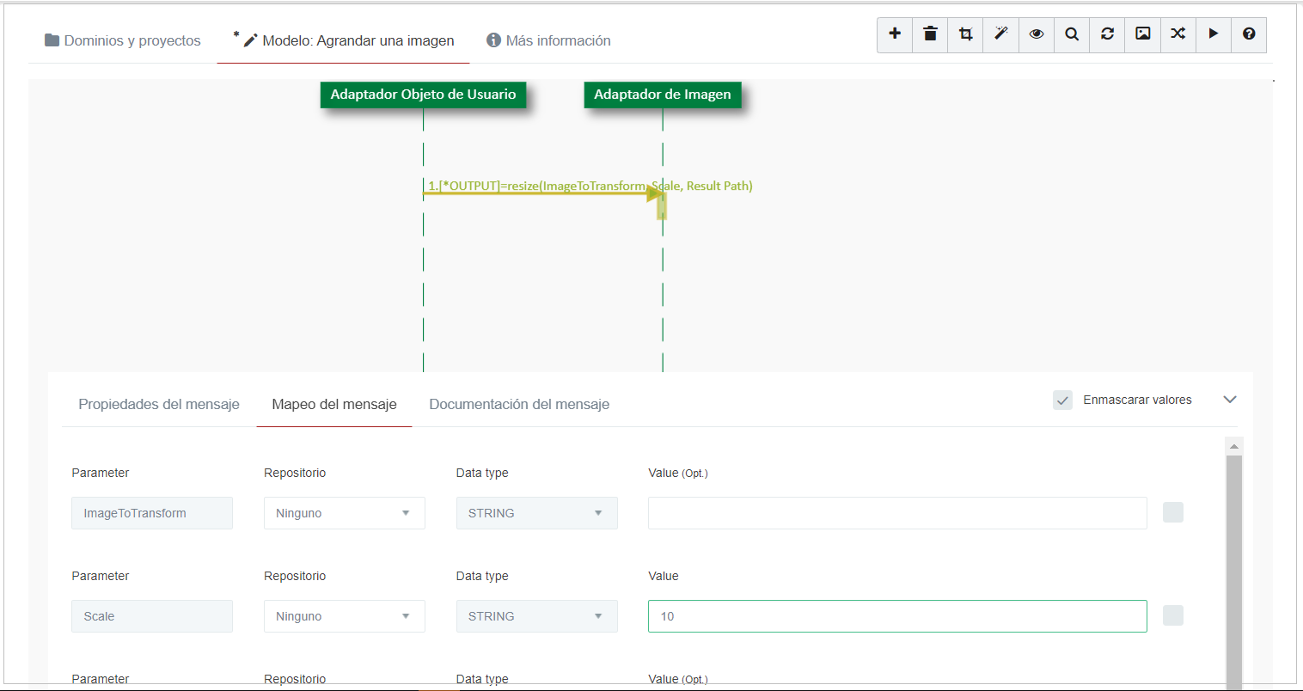The image size is (1303, 691).
Task: Click the eye view icon
Action: [x=1037, y=34]
